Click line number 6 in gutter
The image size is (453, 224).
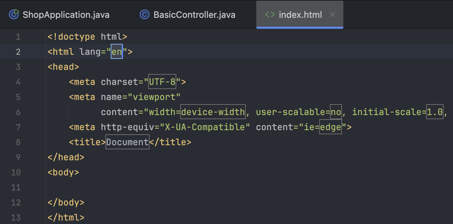pos(18,112)
